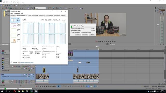Screen dimensions: 166x93
Task: Open the Журнал приложений tab
Action: pyautogui.click(x=33, y=16)
